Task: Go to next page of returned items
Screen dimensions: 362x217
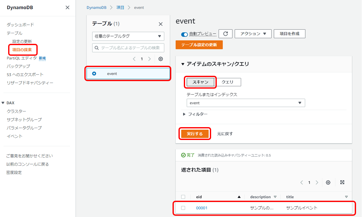Action: (317, 183)
